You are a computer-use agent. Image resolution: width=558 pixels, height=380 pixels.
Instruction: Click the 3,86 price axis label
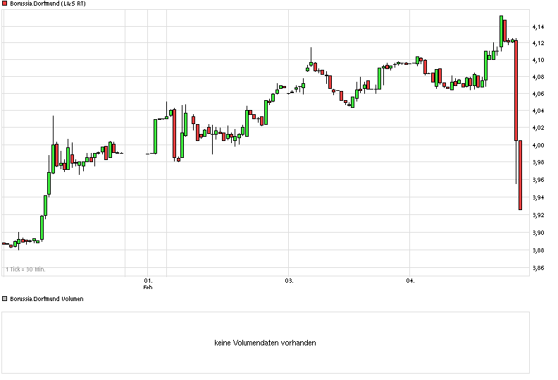(x=538, y=268)
